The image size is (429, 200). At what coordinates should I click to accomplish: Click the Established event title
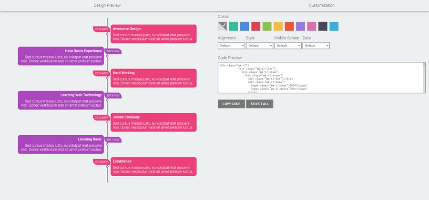pos(122,161)
